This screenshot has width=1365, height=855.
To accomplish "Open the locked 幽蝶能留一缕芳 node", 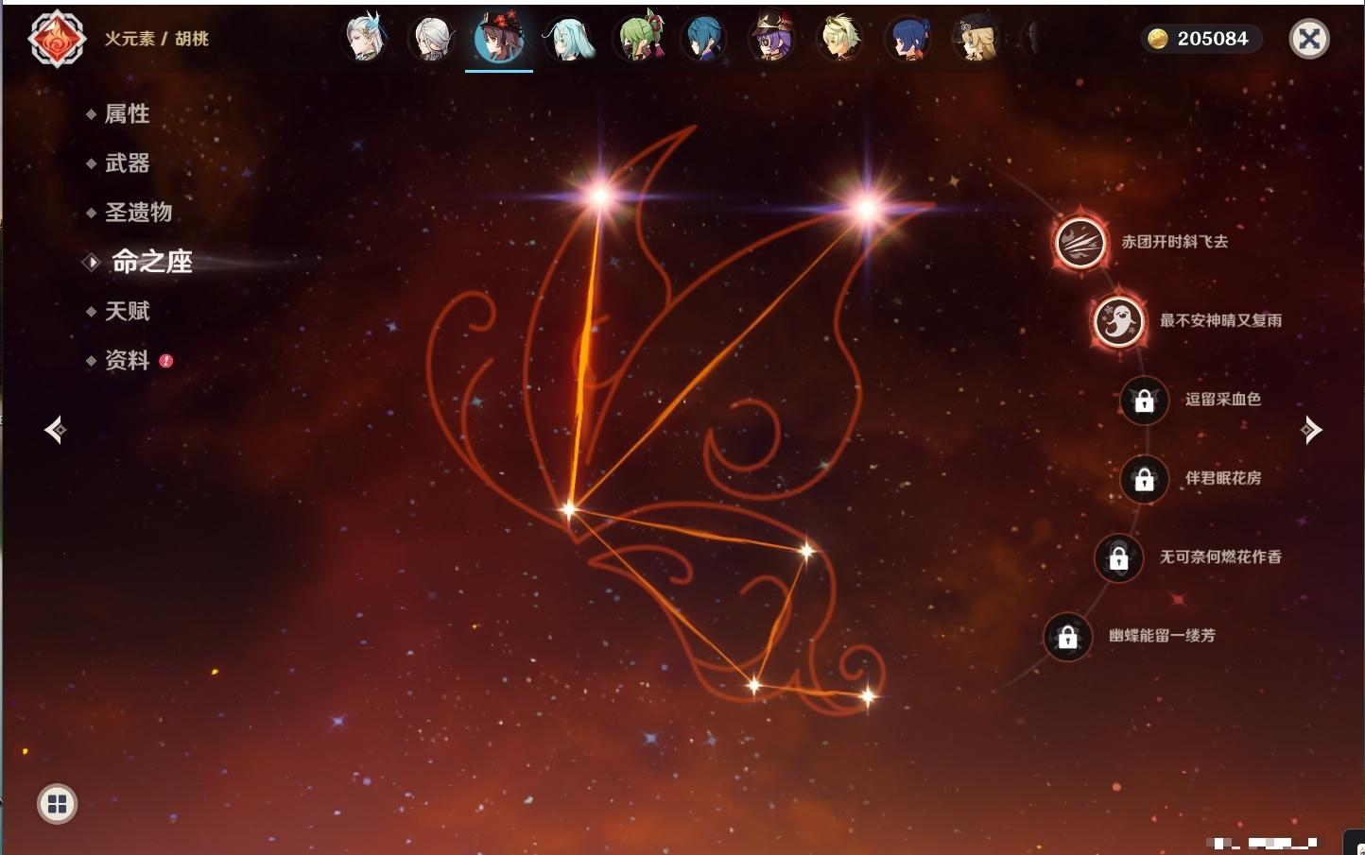I will point(1067,637).
